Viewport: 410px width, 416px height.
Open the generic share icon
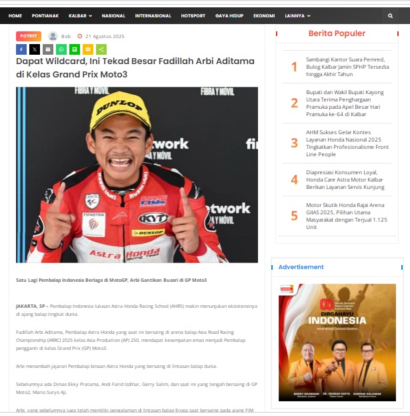101,49
